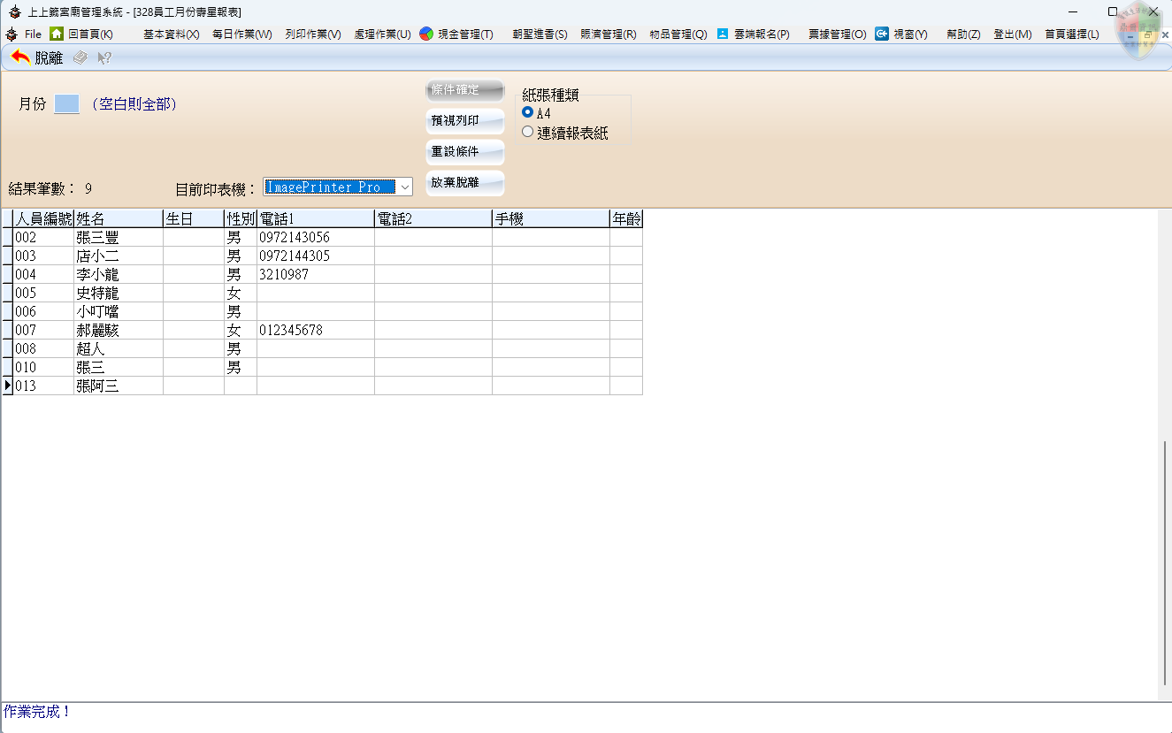Click the vertical scrollbar thumb on right
The width and height of the screenshot is (1172, 733).
(1165, 561)
